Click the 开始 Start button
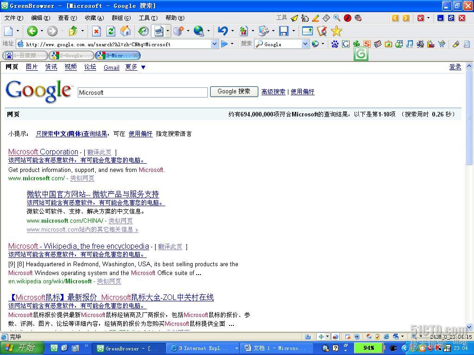Viewport: 474px width, 355px height. click(x=21, y=348)
